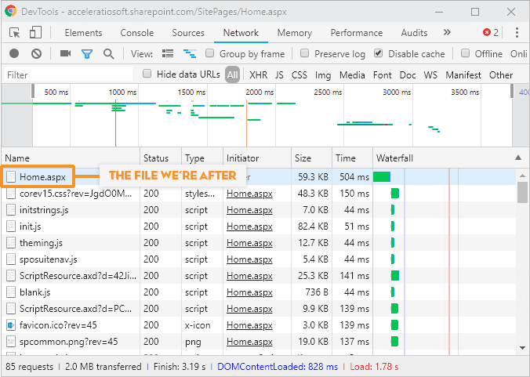Filter requests by JS
Image resolution: width=530 pixels, height=377 pixels.
[x=279, y=75]
